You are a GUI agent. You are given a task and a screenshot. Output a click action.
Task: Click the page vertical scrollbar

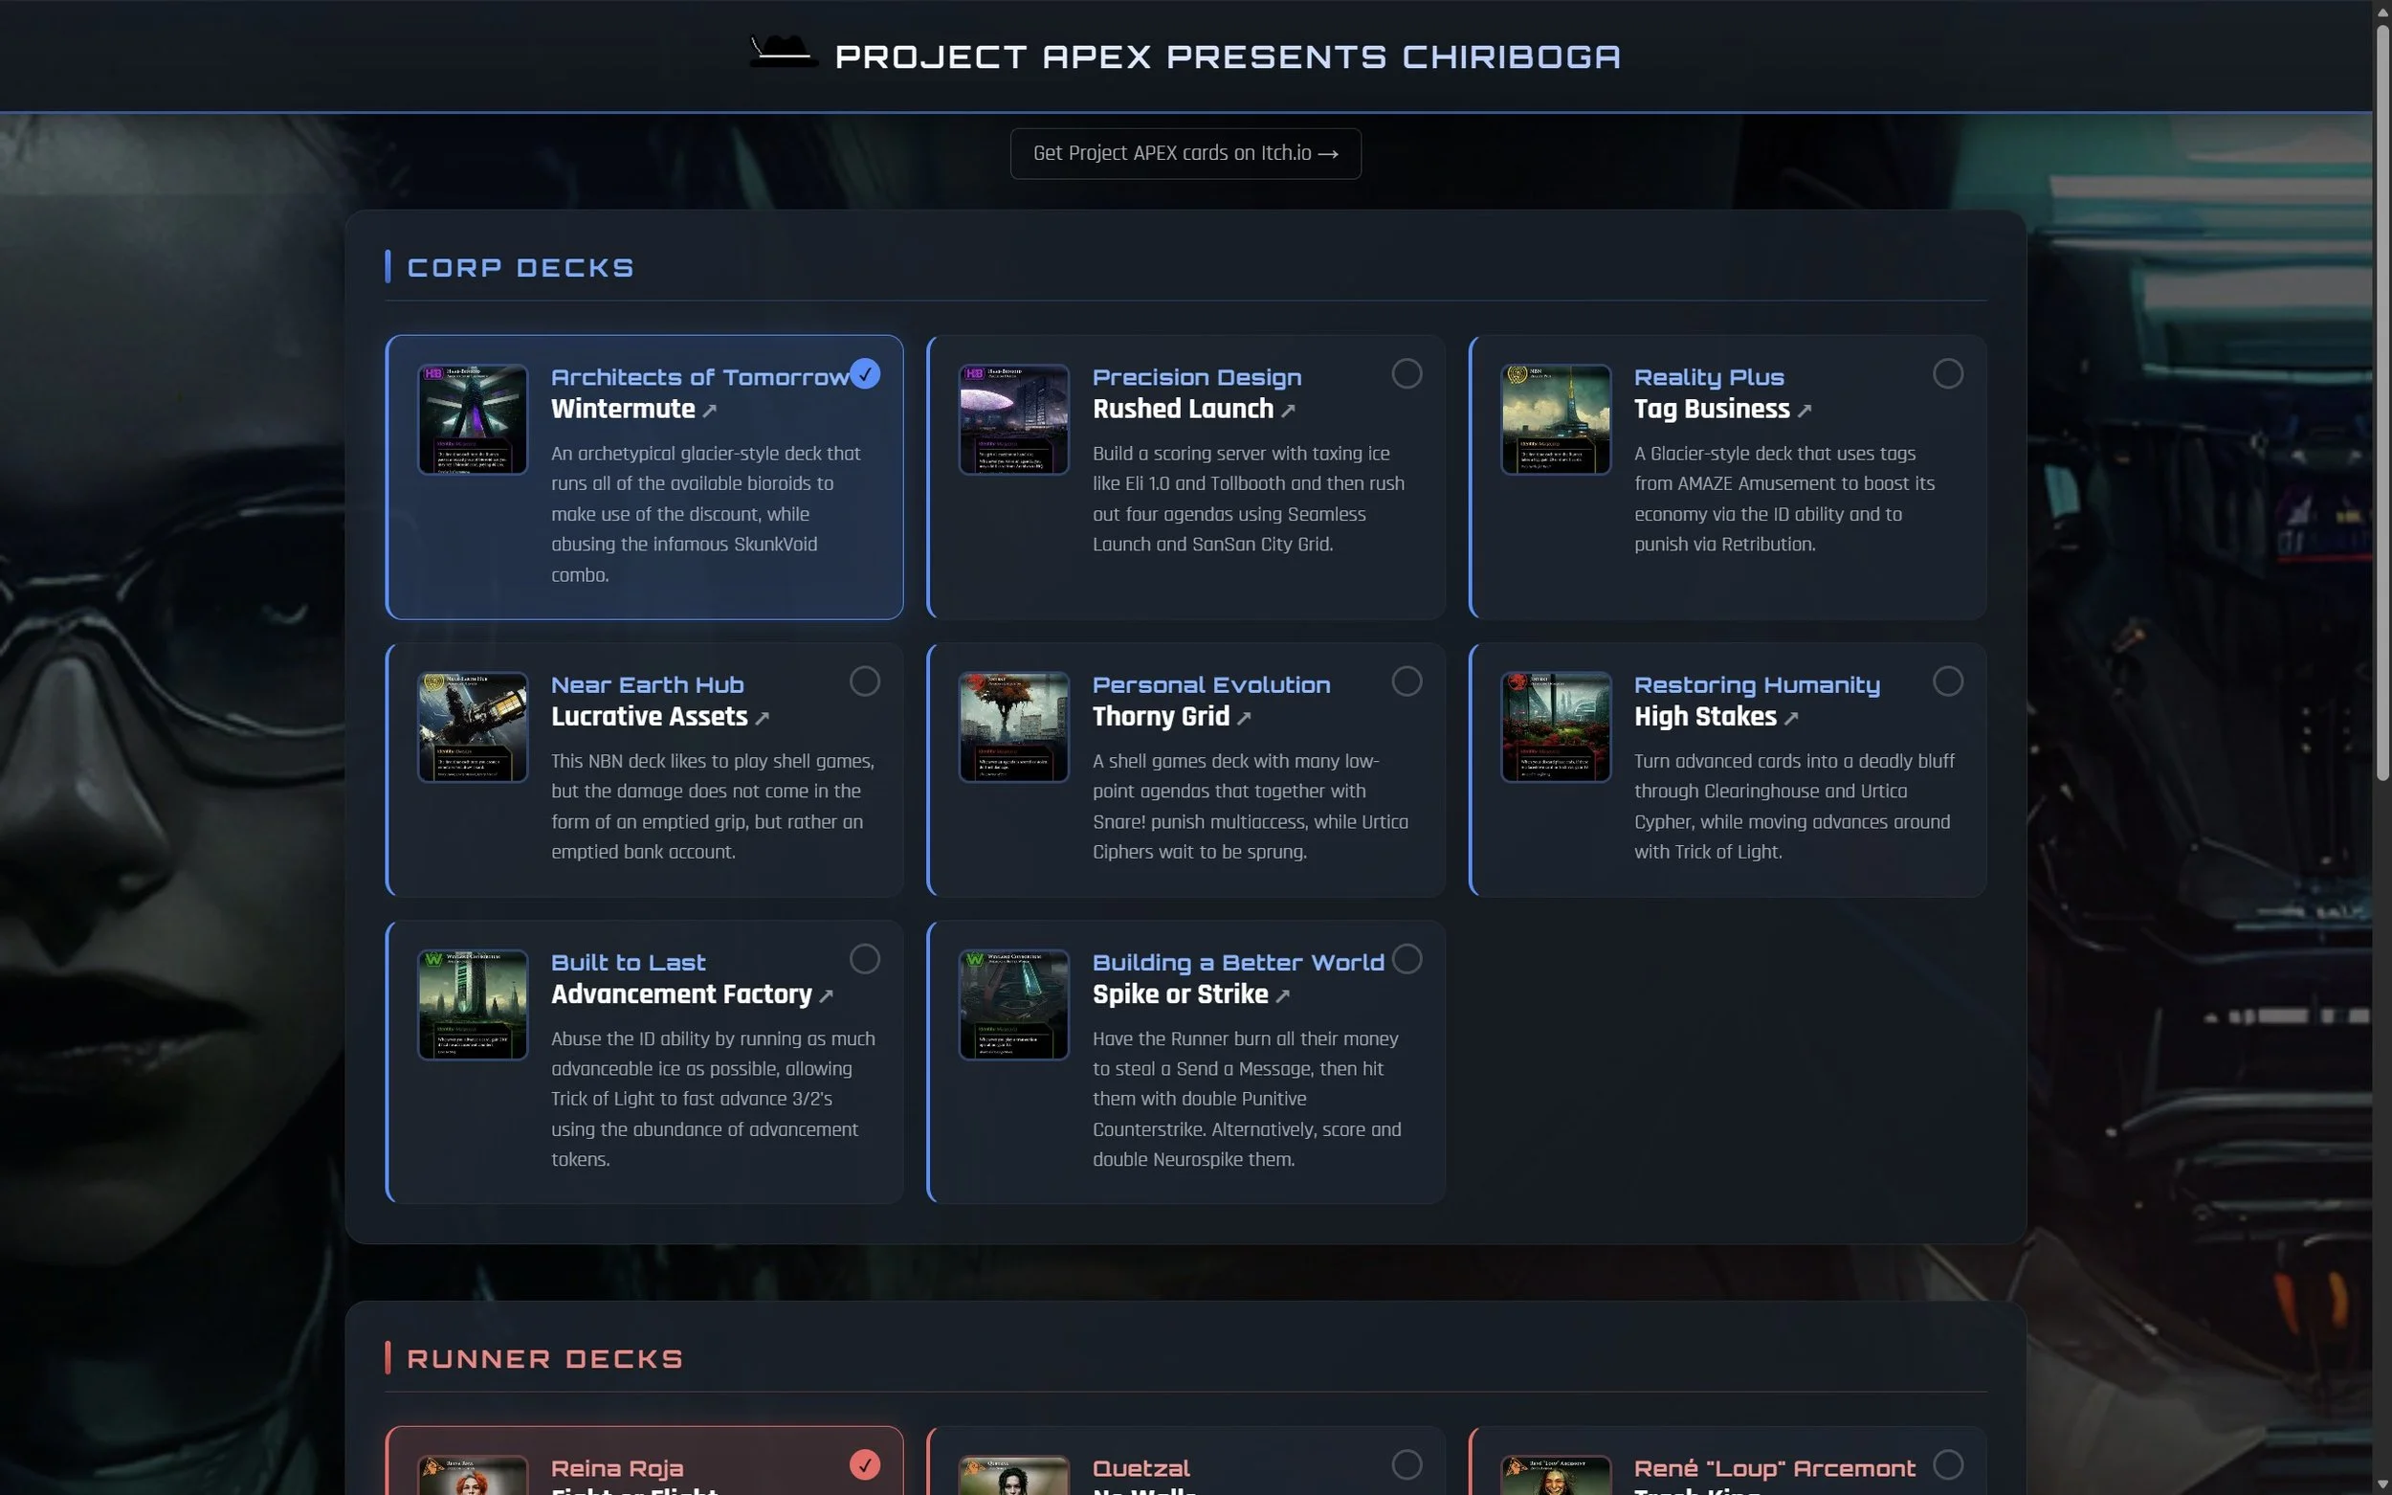pyautogui.click(x=2382, y=395)
